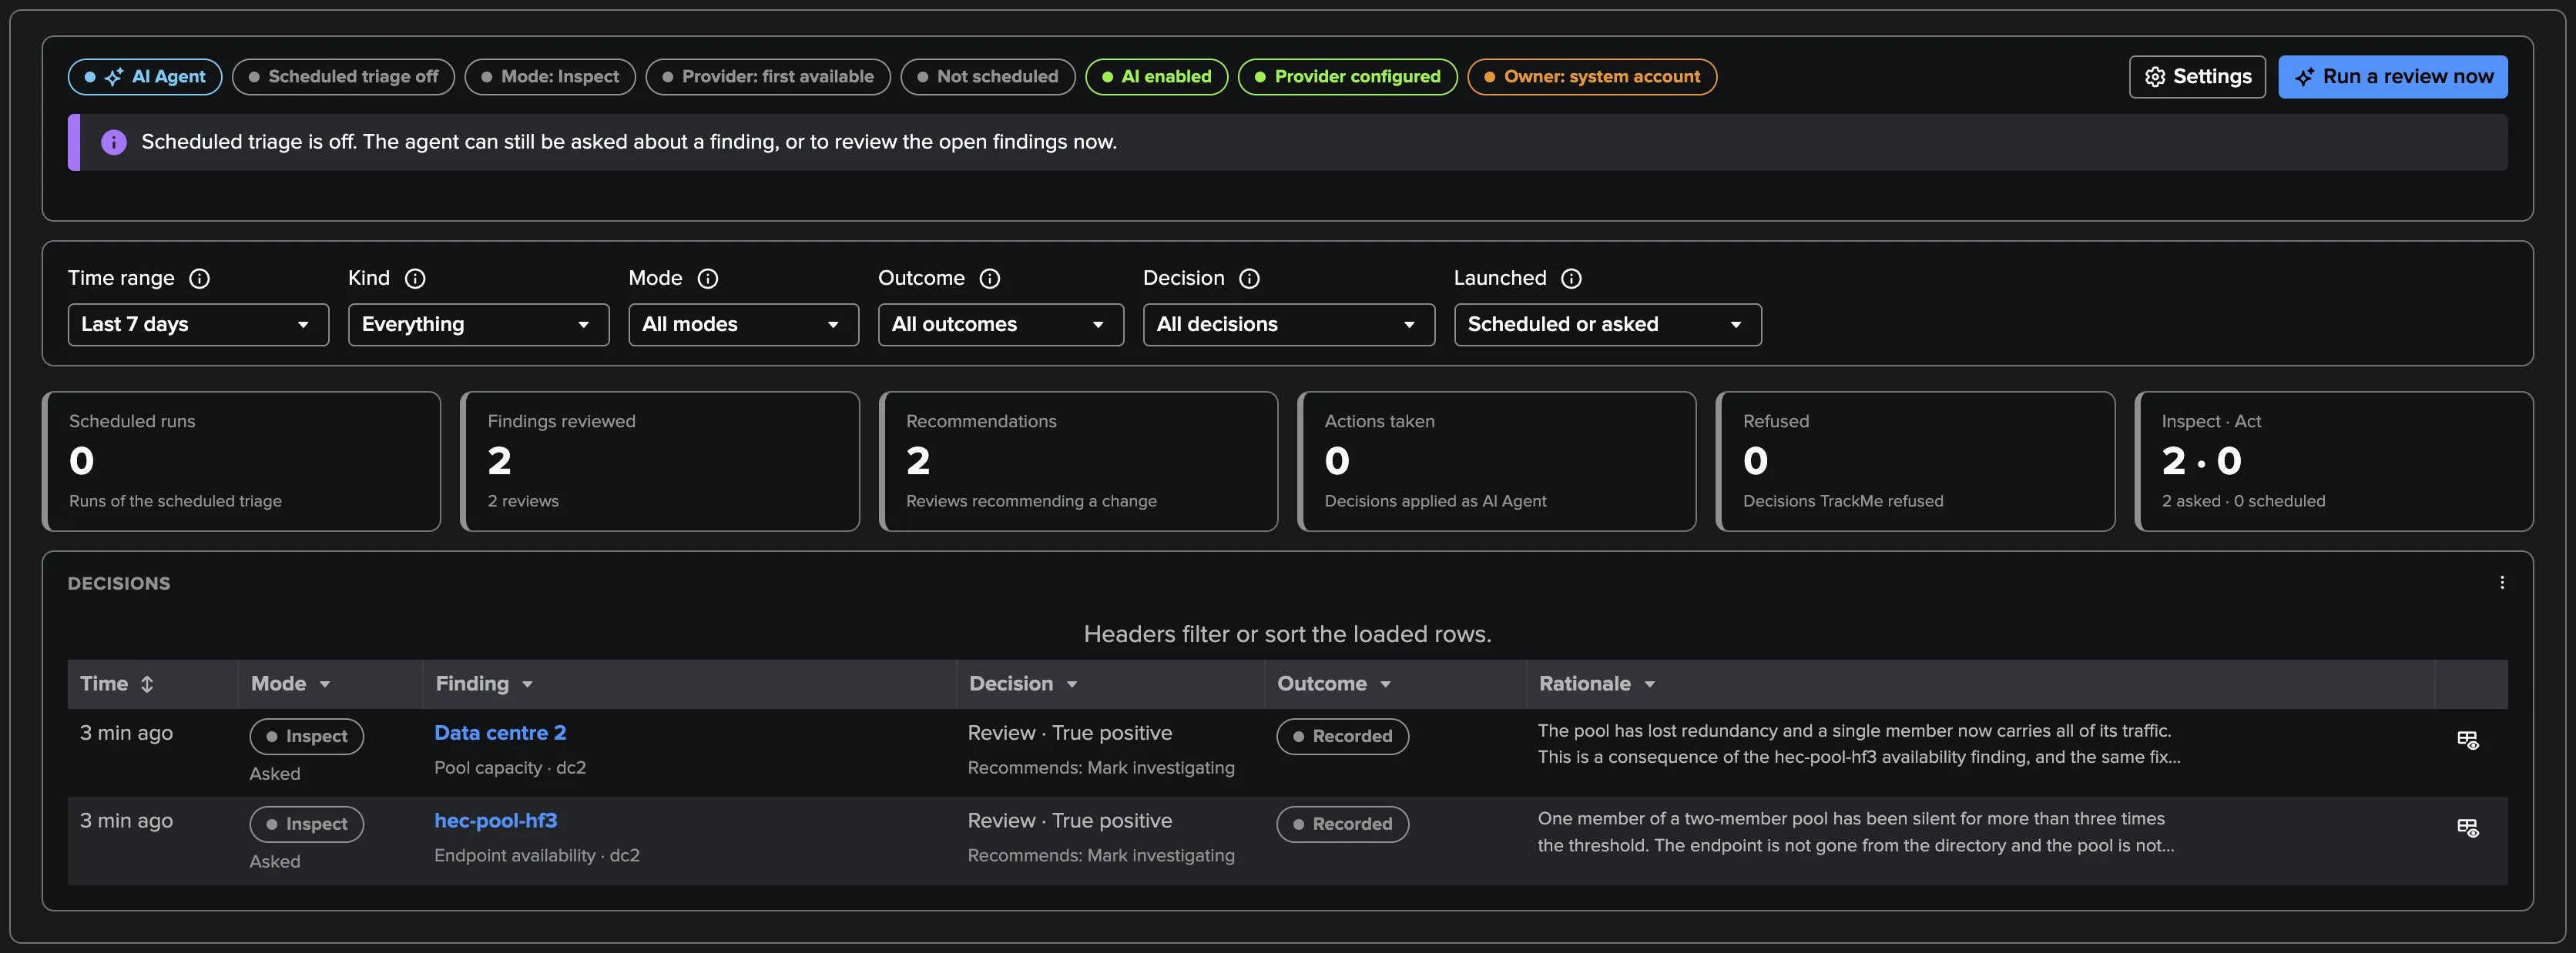Click Run a review now

[x=2392, y=77]
